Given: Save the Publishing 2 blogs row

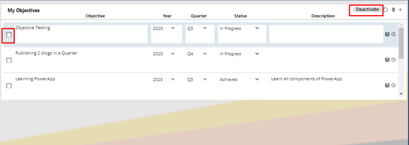Looking at the screenshot, I should pos(387,60).
